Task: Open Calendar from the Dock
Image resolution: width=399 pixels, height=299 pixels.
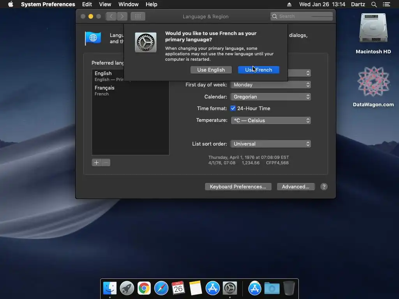Action: click(178, 288)
